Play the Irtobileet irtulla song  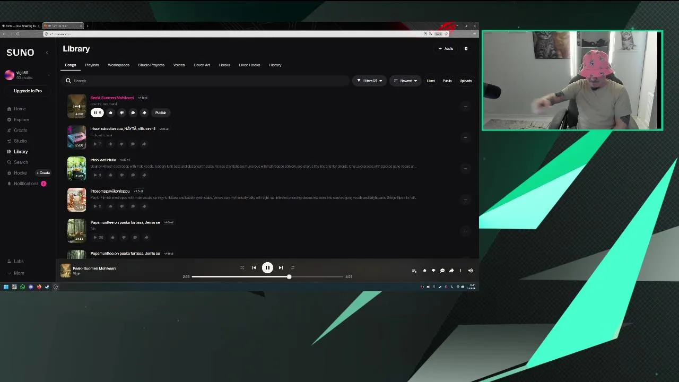click(97, 175)
